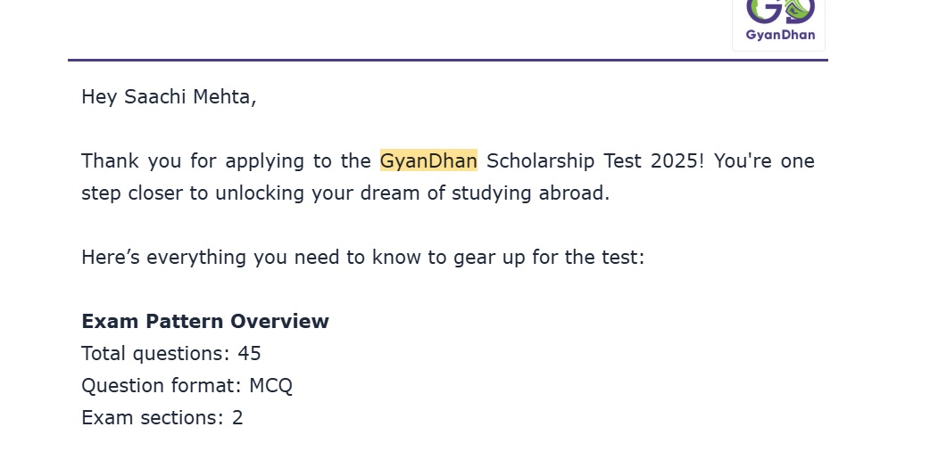Screen dimensions: 930x468
Task: Click the GyanDhan wordmark under the logo
Action: pos(781,35)
